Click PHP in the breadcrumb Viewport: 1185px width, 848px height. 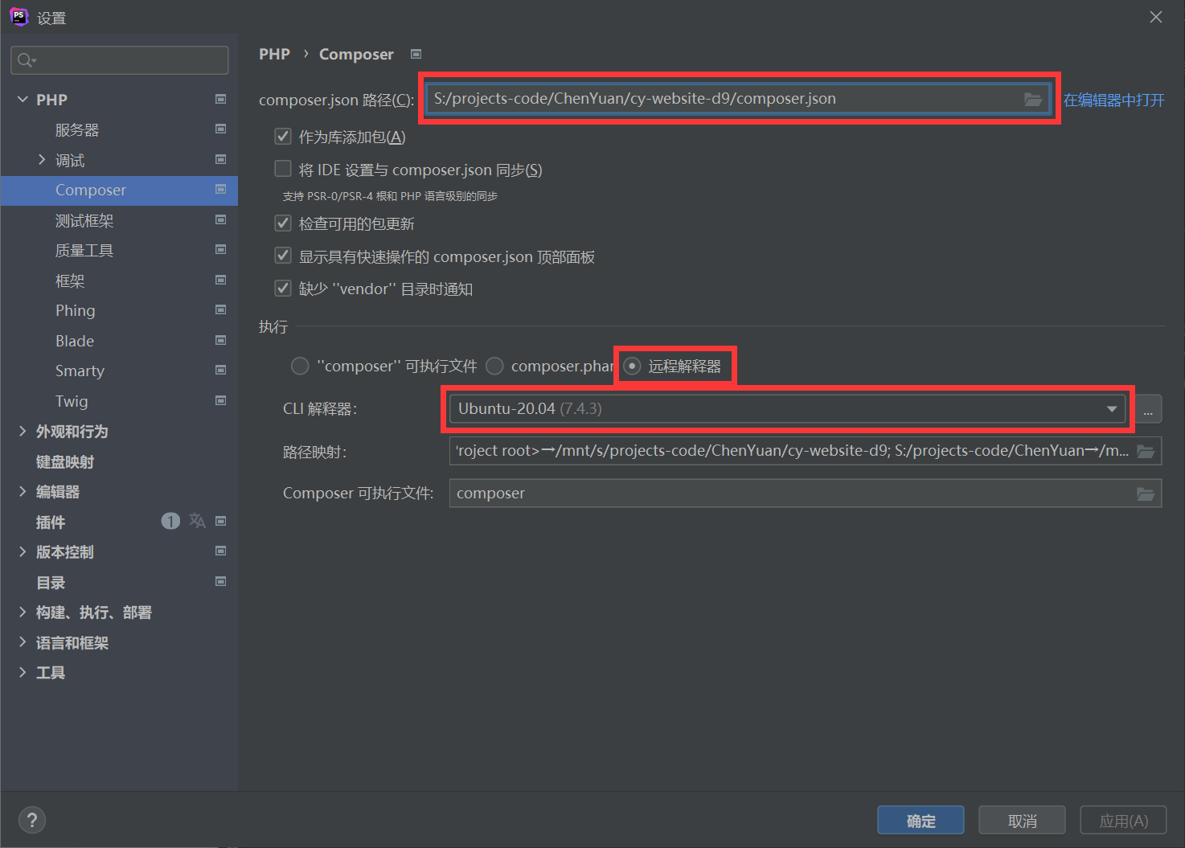[x=274, y=54]
